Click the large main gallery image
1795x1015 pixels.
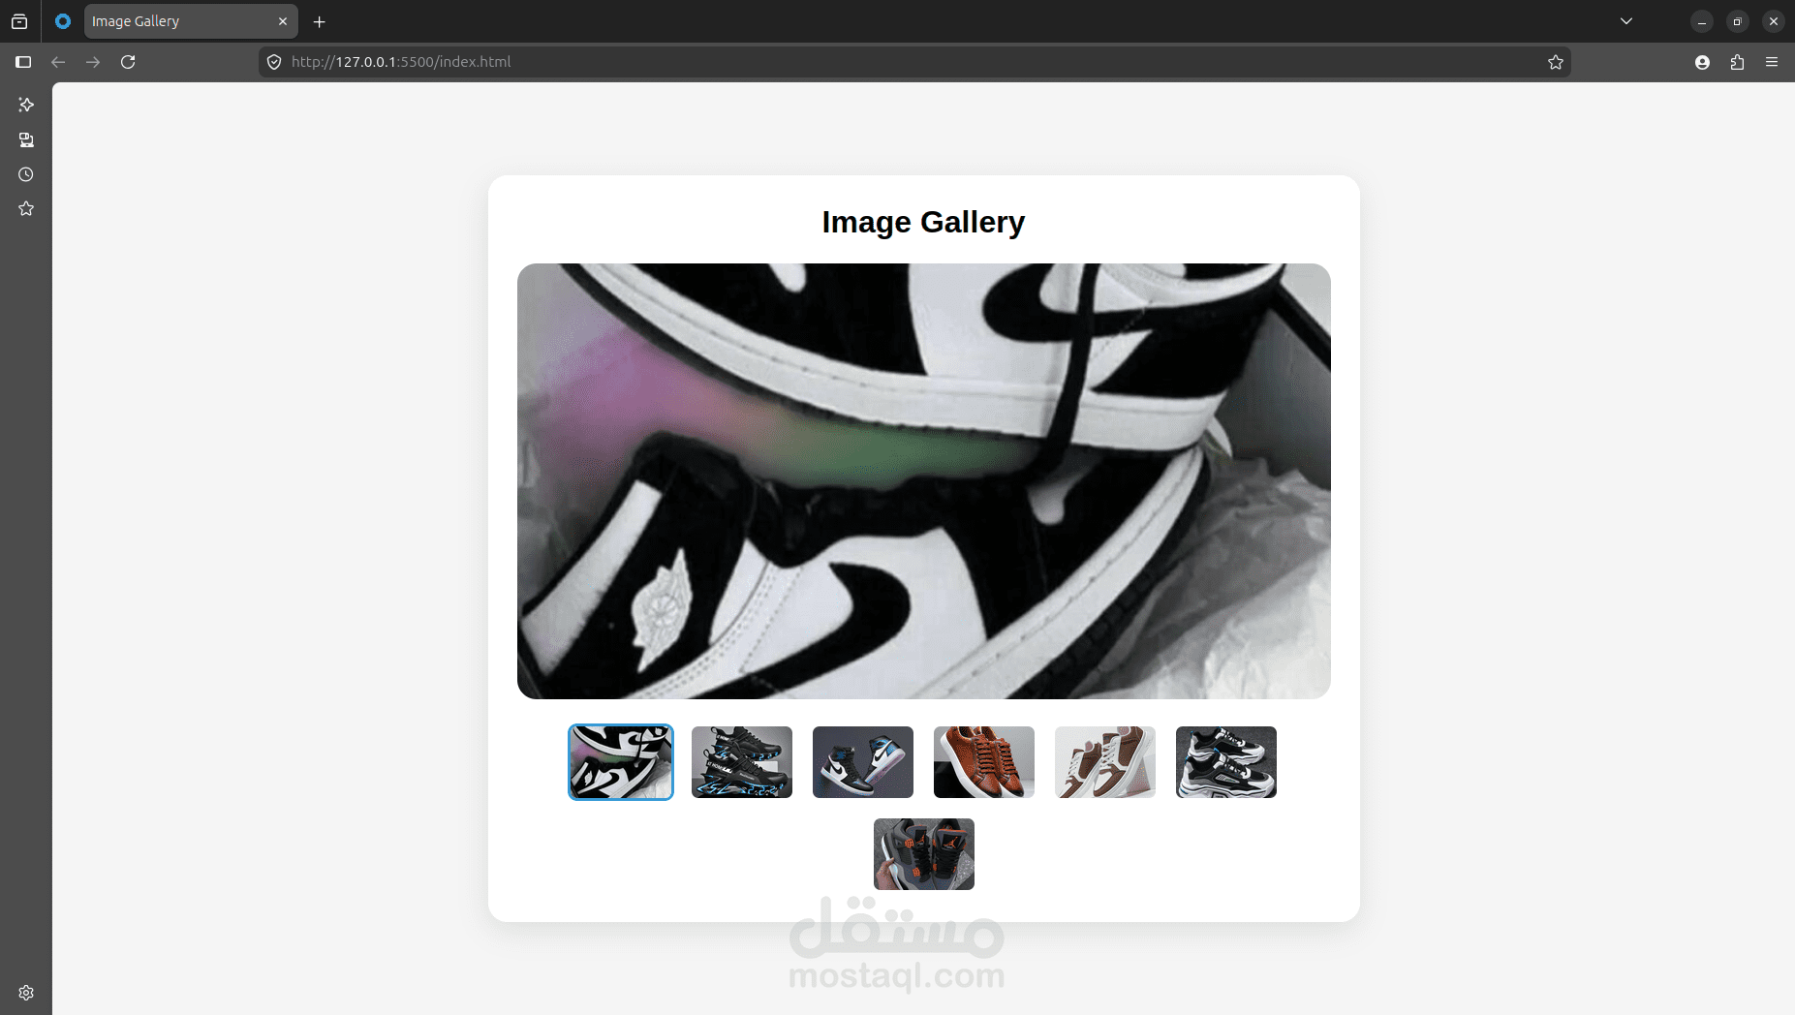pos(924,481)
